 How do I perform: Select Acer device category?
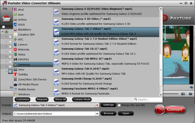[x=33, y=15]
